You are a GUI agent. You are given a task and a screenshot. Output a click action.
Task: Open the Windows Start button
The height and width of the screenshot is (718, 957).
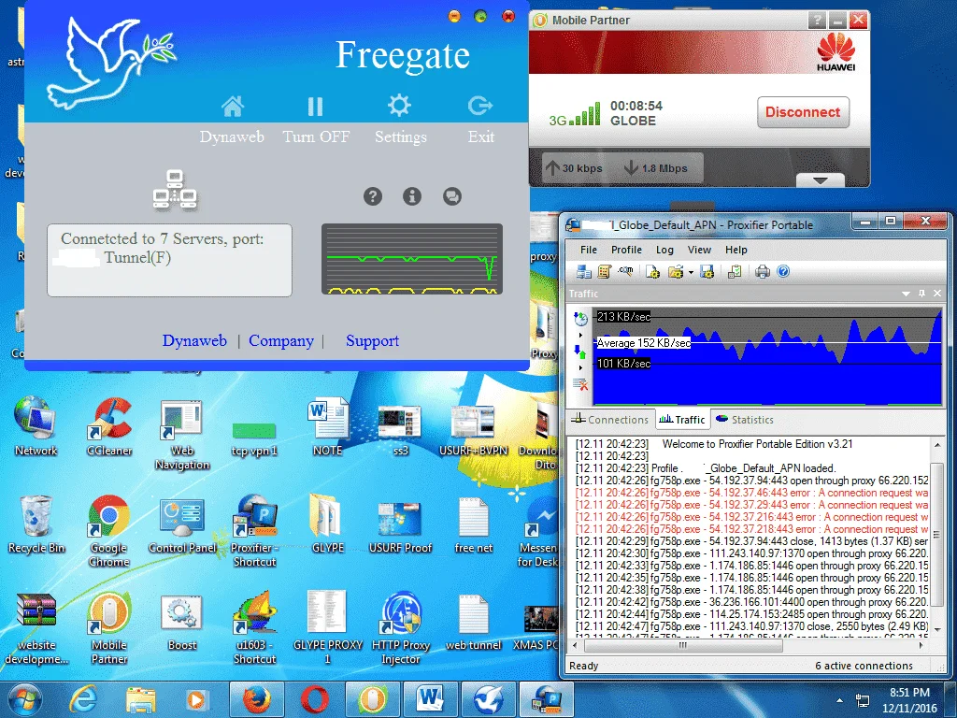(x=24, y=699)
